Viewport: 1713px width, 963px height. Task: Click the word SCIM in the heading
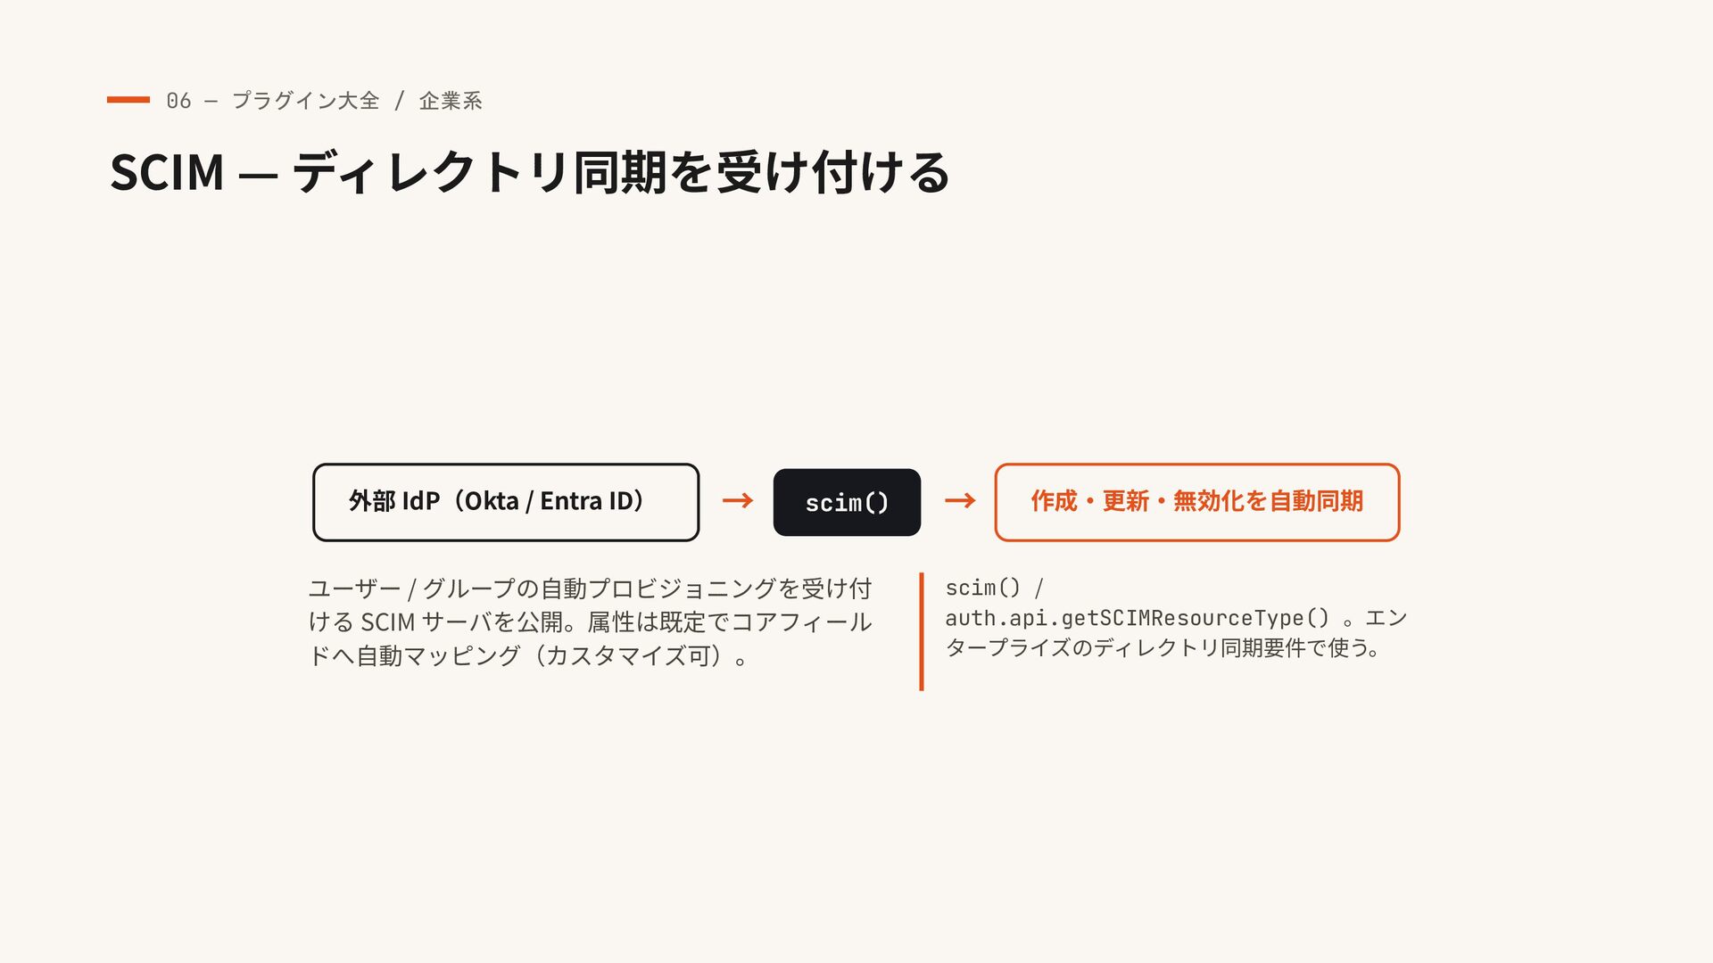point(167,172)
